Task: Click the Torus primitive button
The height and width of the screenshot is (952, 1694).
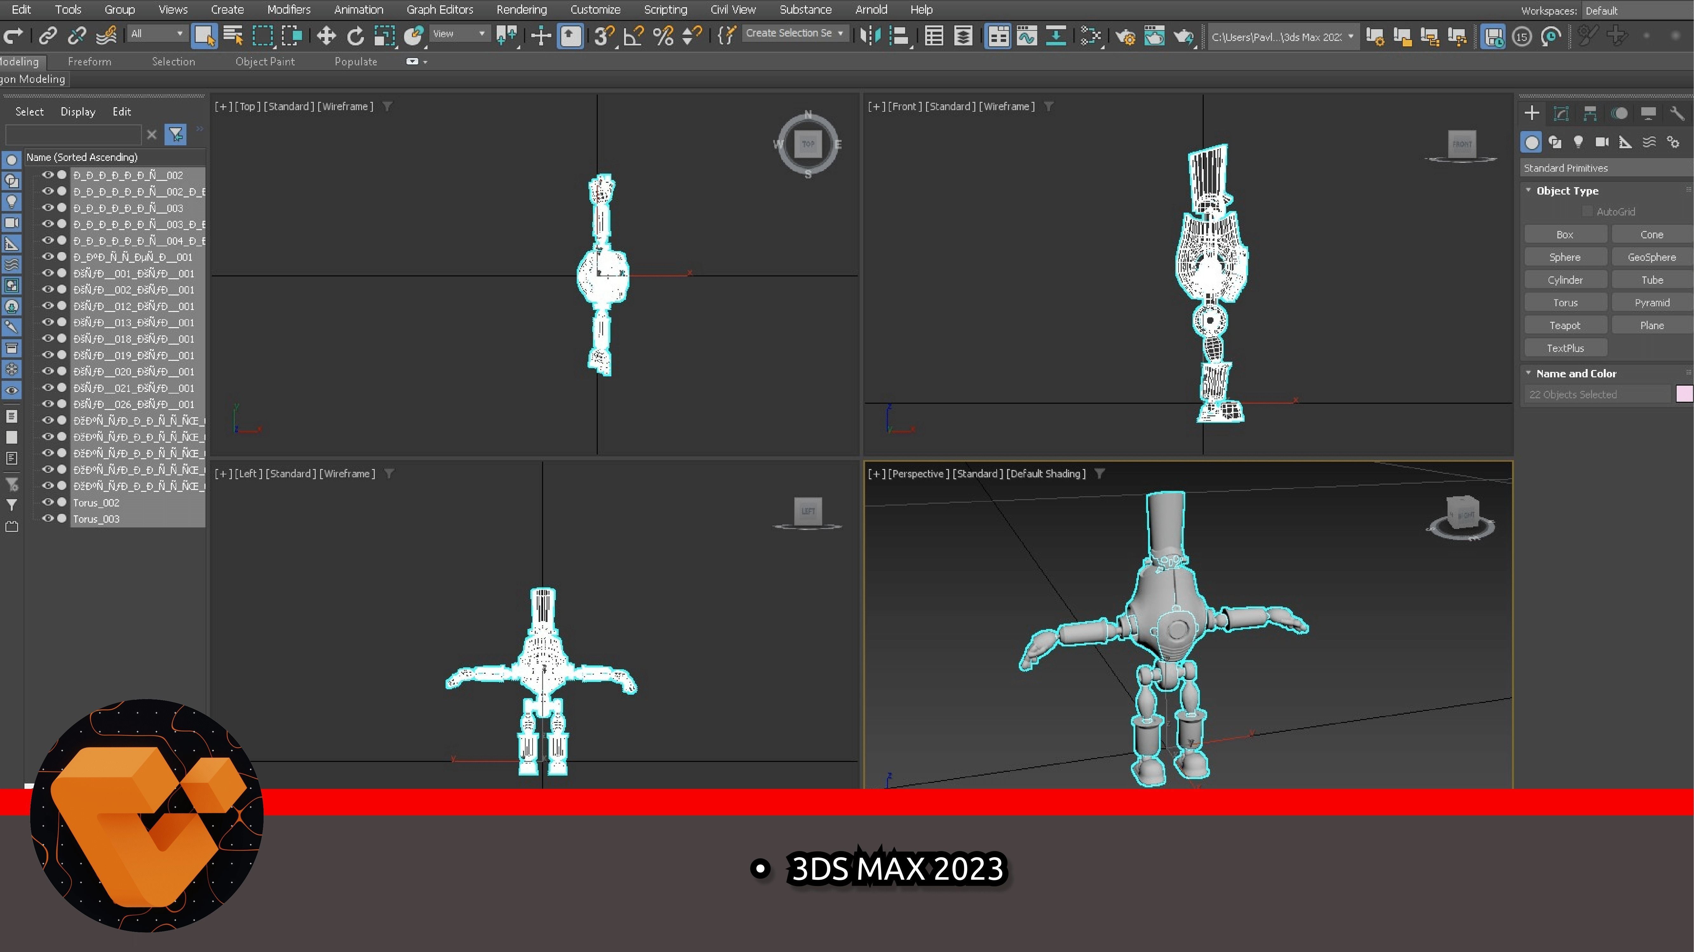Action: tap(1565, 302)
